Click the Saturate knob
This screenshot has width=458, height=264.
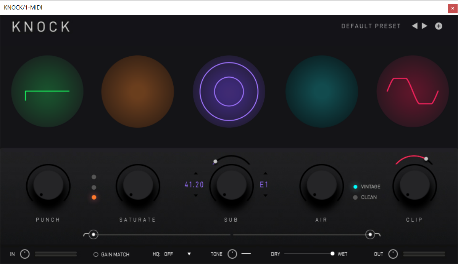(x=138, y=186)
